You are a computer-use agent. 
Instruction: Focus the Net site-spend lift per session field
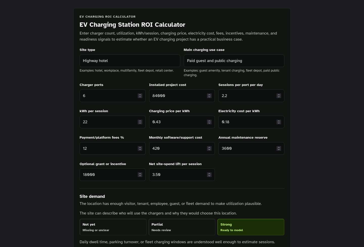point(182,175)
